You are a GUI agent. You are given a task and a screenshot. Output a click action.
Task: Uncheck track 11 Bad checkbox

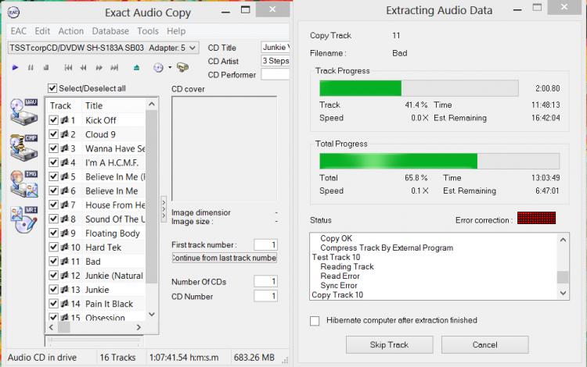[53, 262]
